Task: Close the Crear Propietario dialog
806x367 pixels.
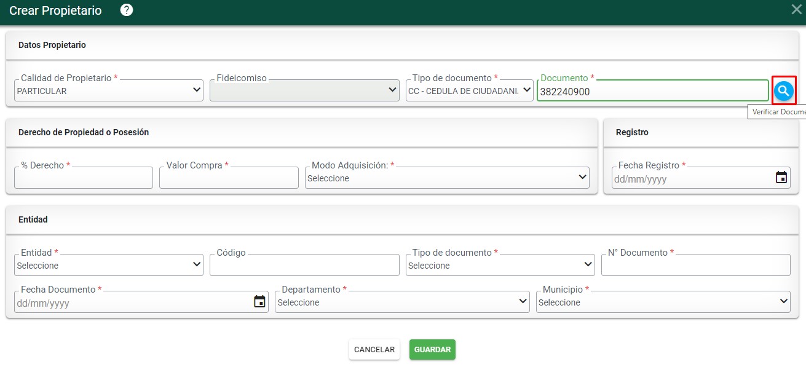Action: pyautogui.click(x=797, y=9)
